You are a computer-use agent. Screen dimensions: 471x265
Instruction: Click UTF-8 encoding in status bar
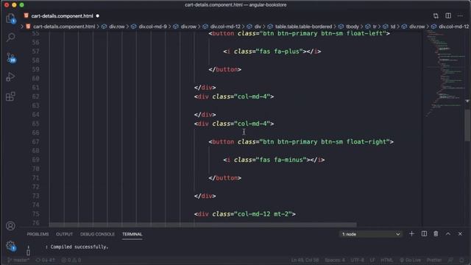[x=358, y=260]
